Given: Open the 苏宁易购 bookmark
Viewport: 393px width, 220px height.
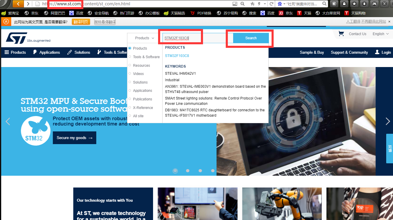Looking at the screenshot, I should tap(227, 13).
